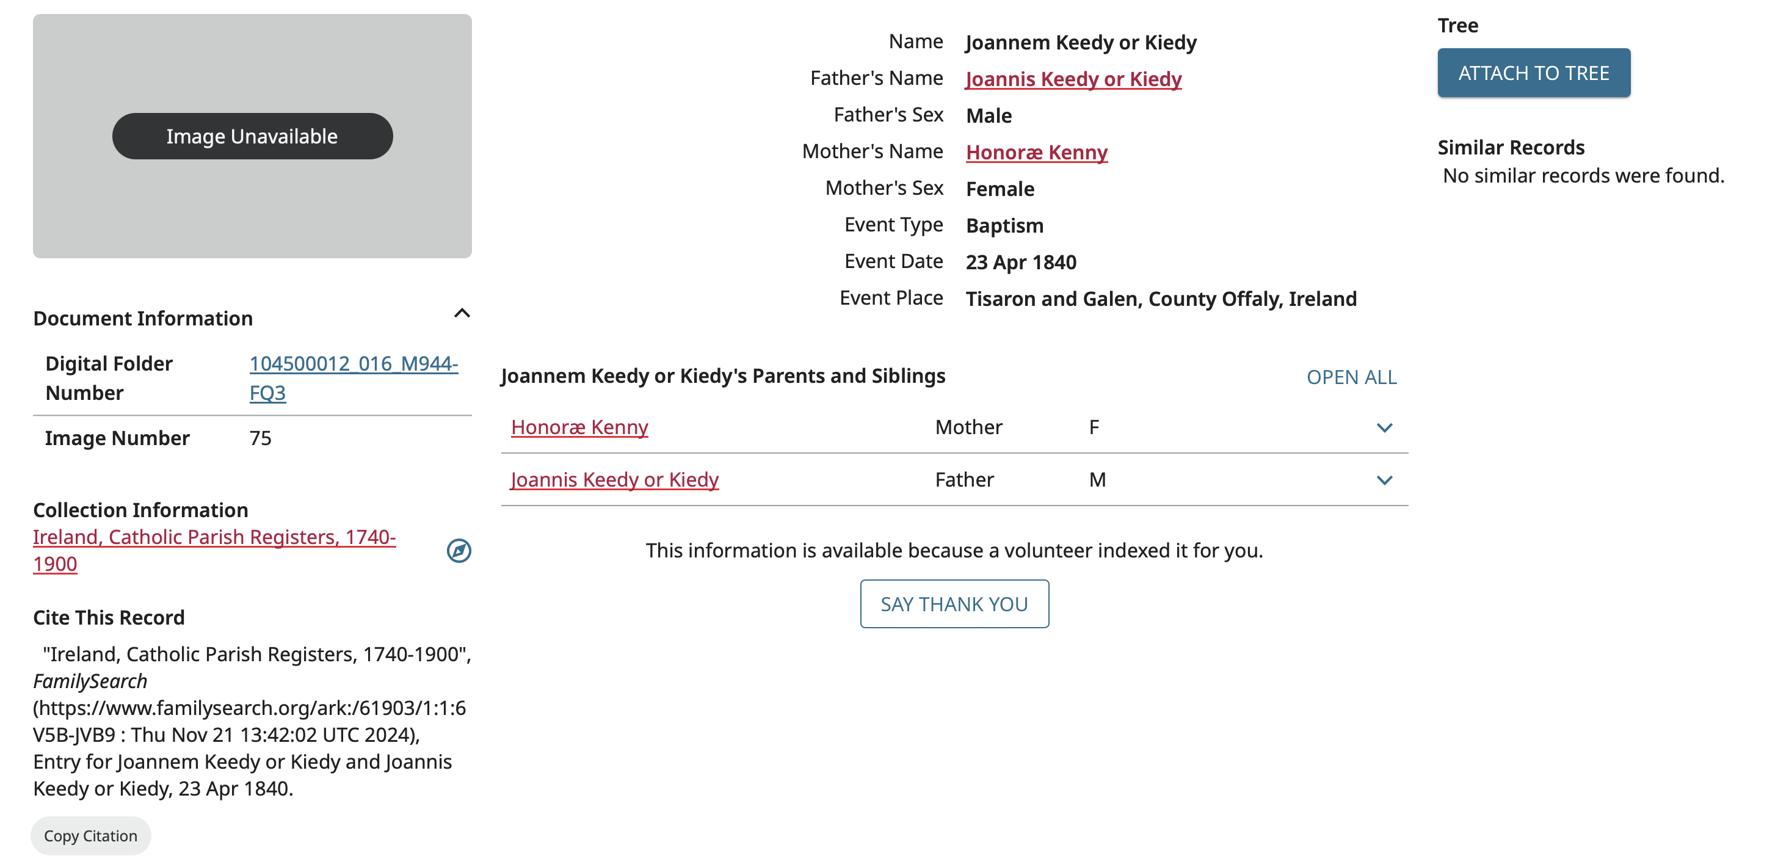Screen dimensions: 1778x867
Task: Click Joannis Keedy or Kiedy in parents list
Action: [614, 480]
